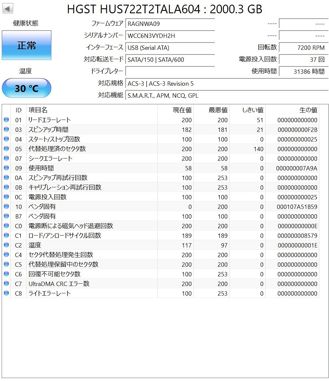Screen dimensions: 329x381
Task: Click the 現在値 column header
Action: point(181,110)
